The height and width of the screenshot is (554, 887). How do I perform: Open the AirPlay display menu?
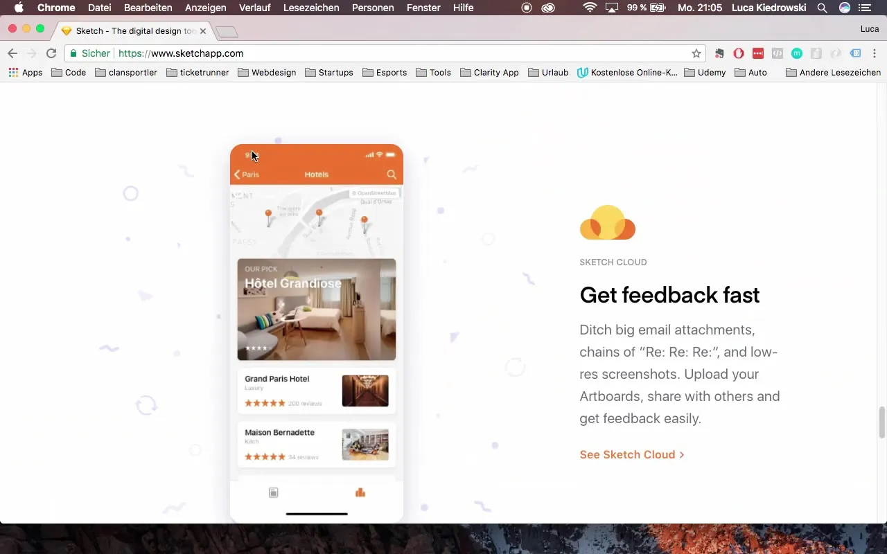tap(611, 8)
